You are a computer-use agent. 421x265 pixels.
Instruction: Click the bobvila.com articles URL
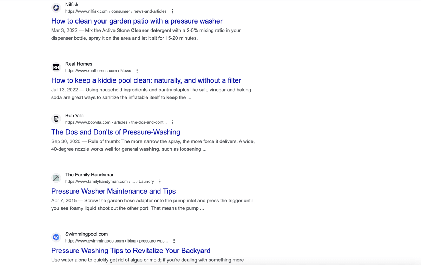pos(116,122)
